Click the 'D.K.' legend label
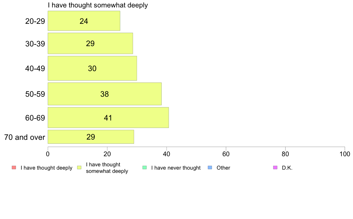 click(287, 168)
